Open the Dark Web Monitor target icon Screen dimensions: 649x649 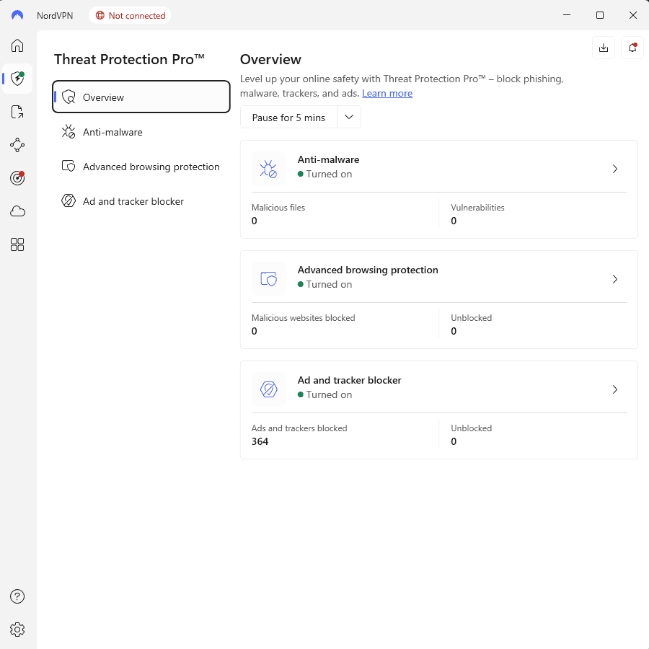click(x=17, y=178)
